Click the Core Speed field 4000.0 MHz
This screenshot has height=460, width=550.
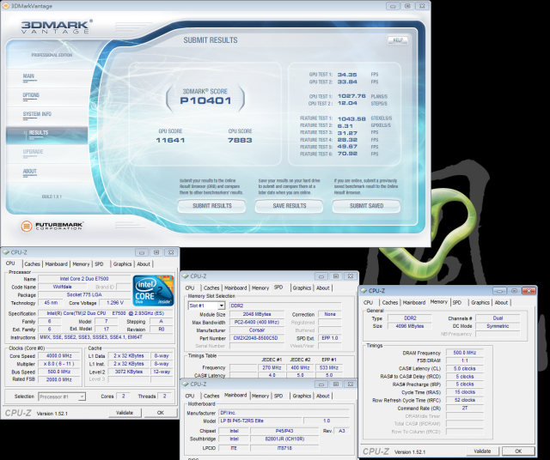coord(59,355)
